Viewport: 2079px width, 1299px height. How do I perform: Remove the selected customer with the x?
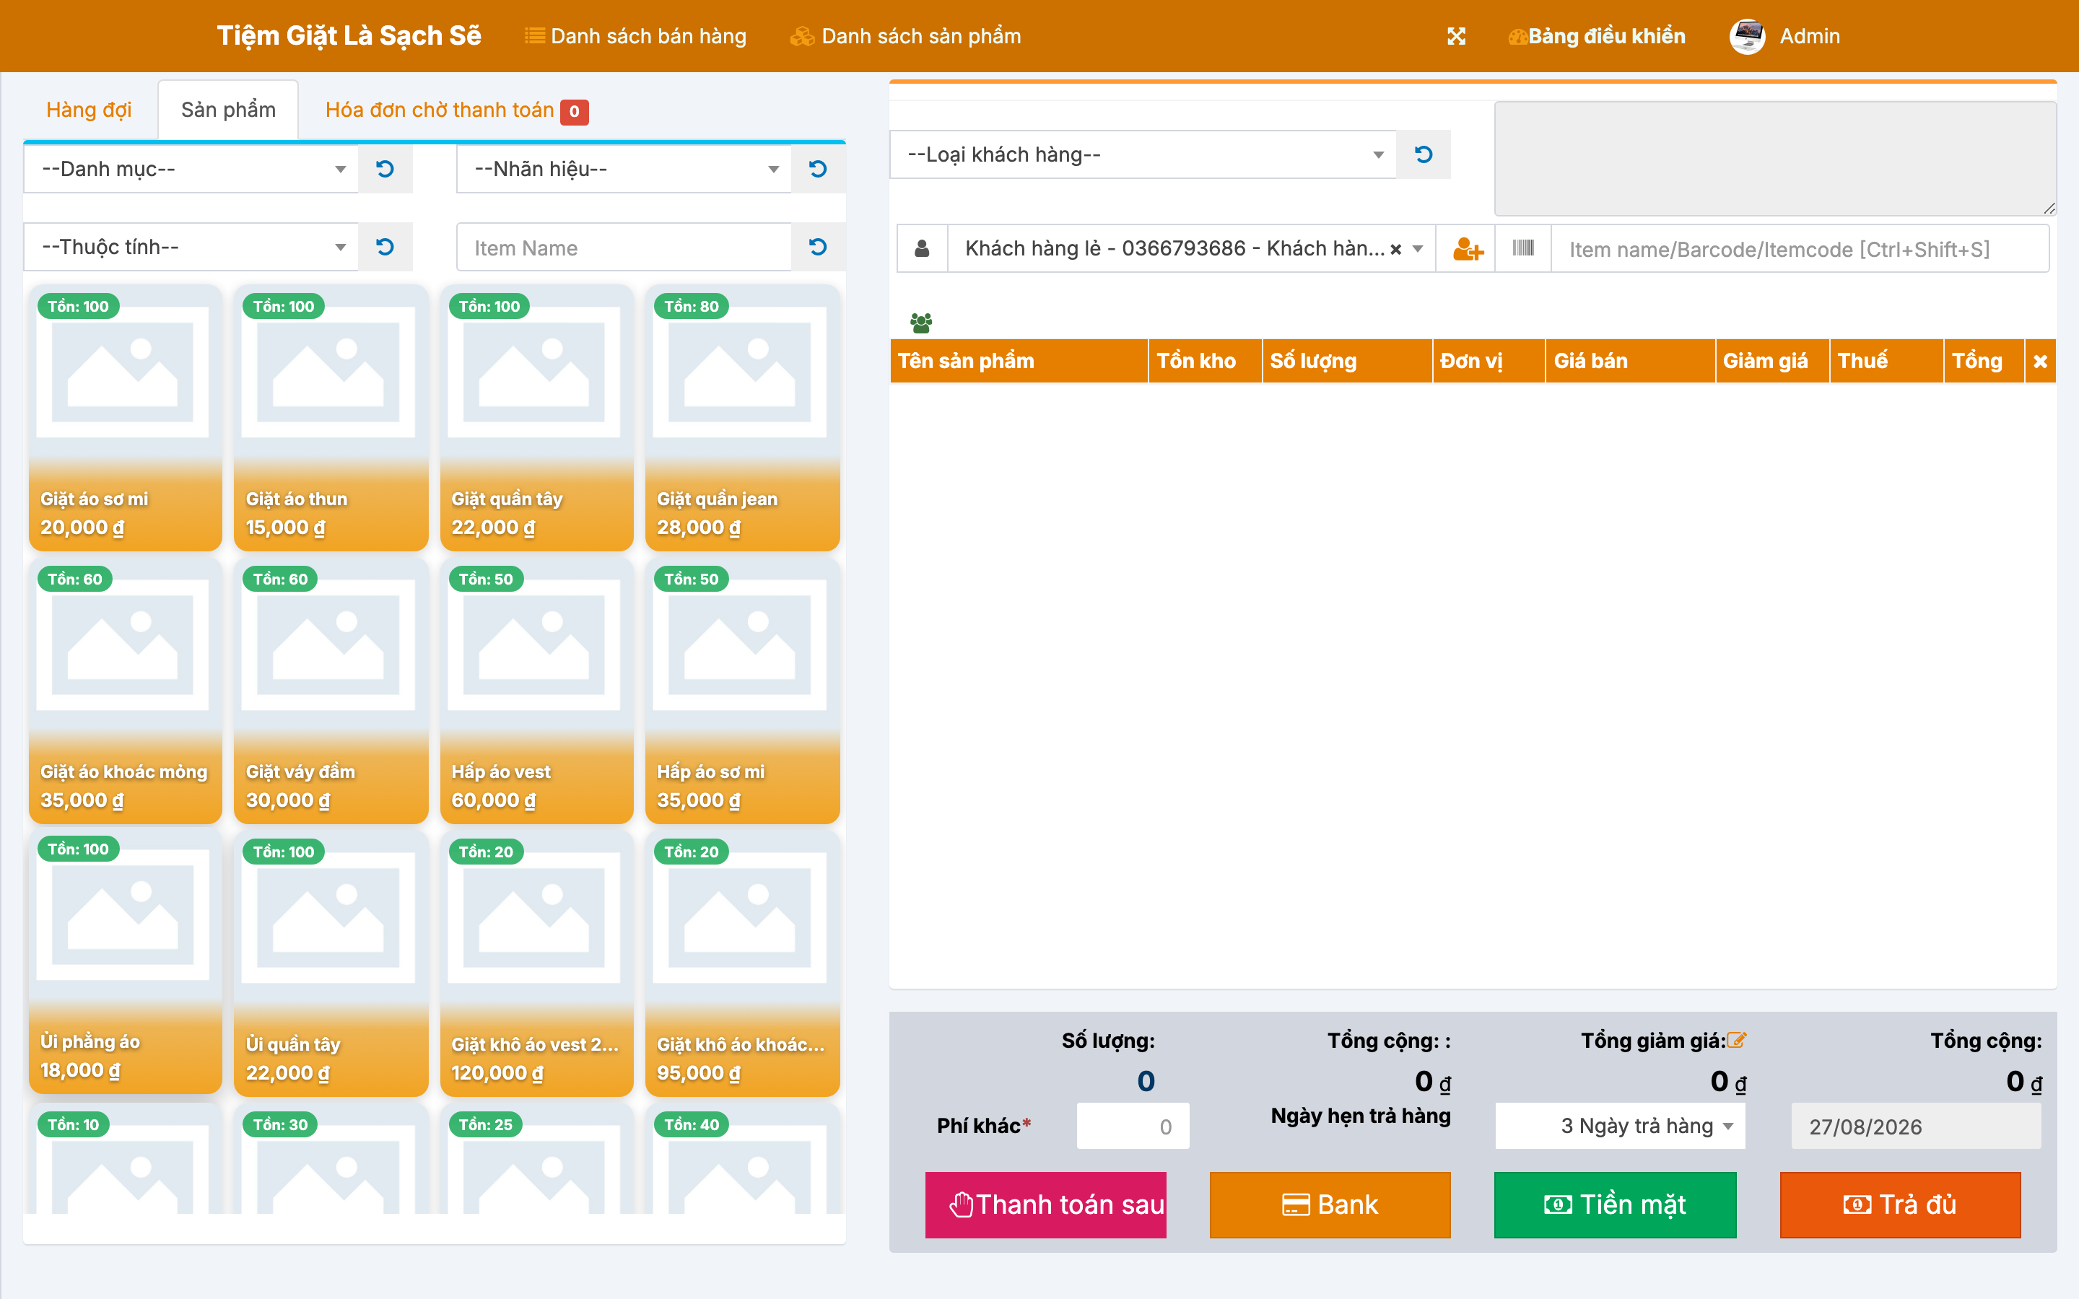point(1396,249)
